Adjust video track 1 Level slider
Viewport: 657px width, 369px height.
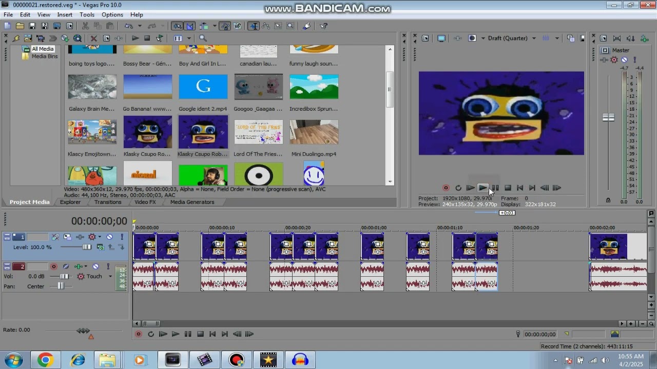(x=87, y=247)
